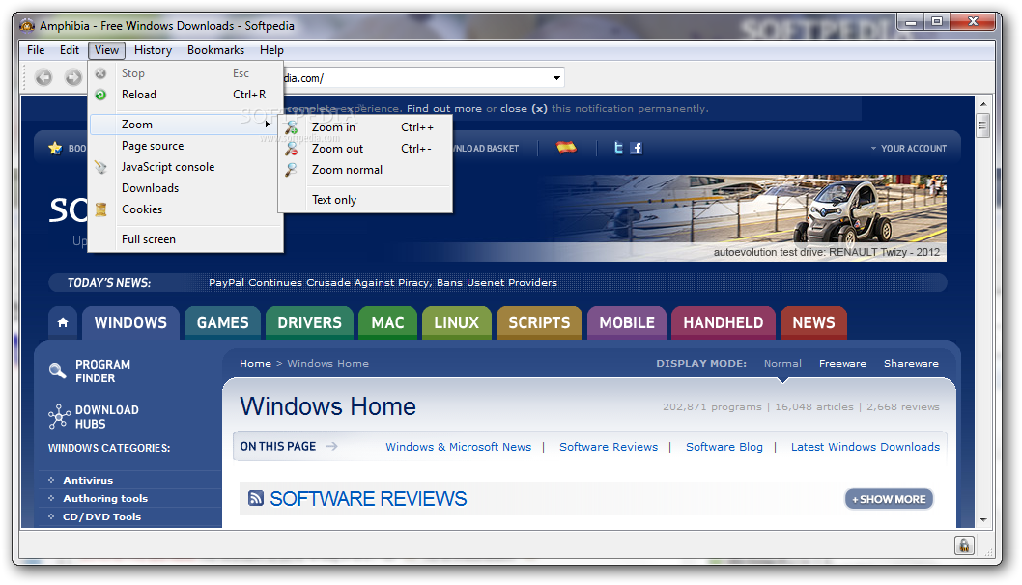Open the Edit menu
Image resolution: width=1022 pixels, height=585 pixels.
point(70,50)
